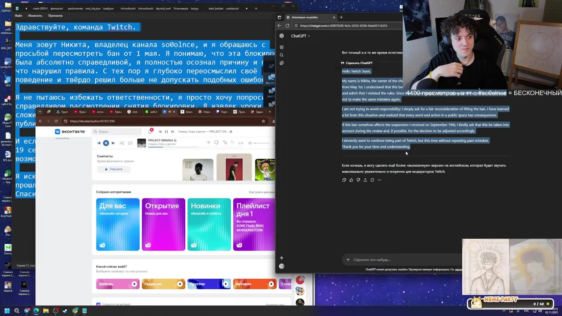Screen dimensions: 562x316
Task: Open the Изменить menu in Notepad
Action: click(x=35, y=16)
